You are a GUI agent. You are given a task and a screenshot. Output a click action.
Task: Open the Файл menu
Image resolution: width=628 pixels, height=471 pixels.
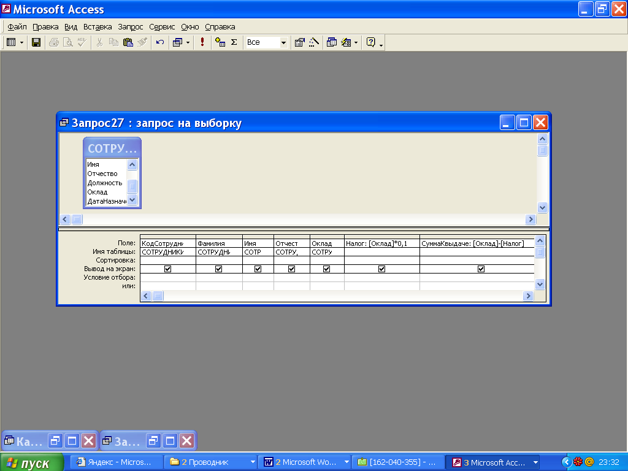pyautogui.click(x=17, y=27)
